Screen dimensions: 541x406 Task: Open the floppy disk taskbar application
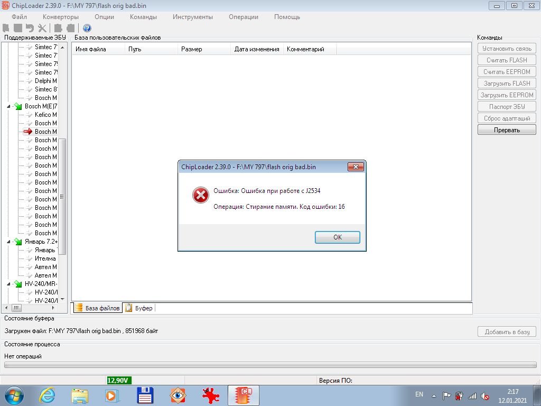tap(145, 395)
